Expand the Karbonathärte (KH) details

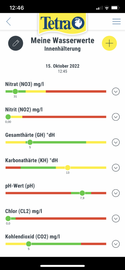pos(116,168)
